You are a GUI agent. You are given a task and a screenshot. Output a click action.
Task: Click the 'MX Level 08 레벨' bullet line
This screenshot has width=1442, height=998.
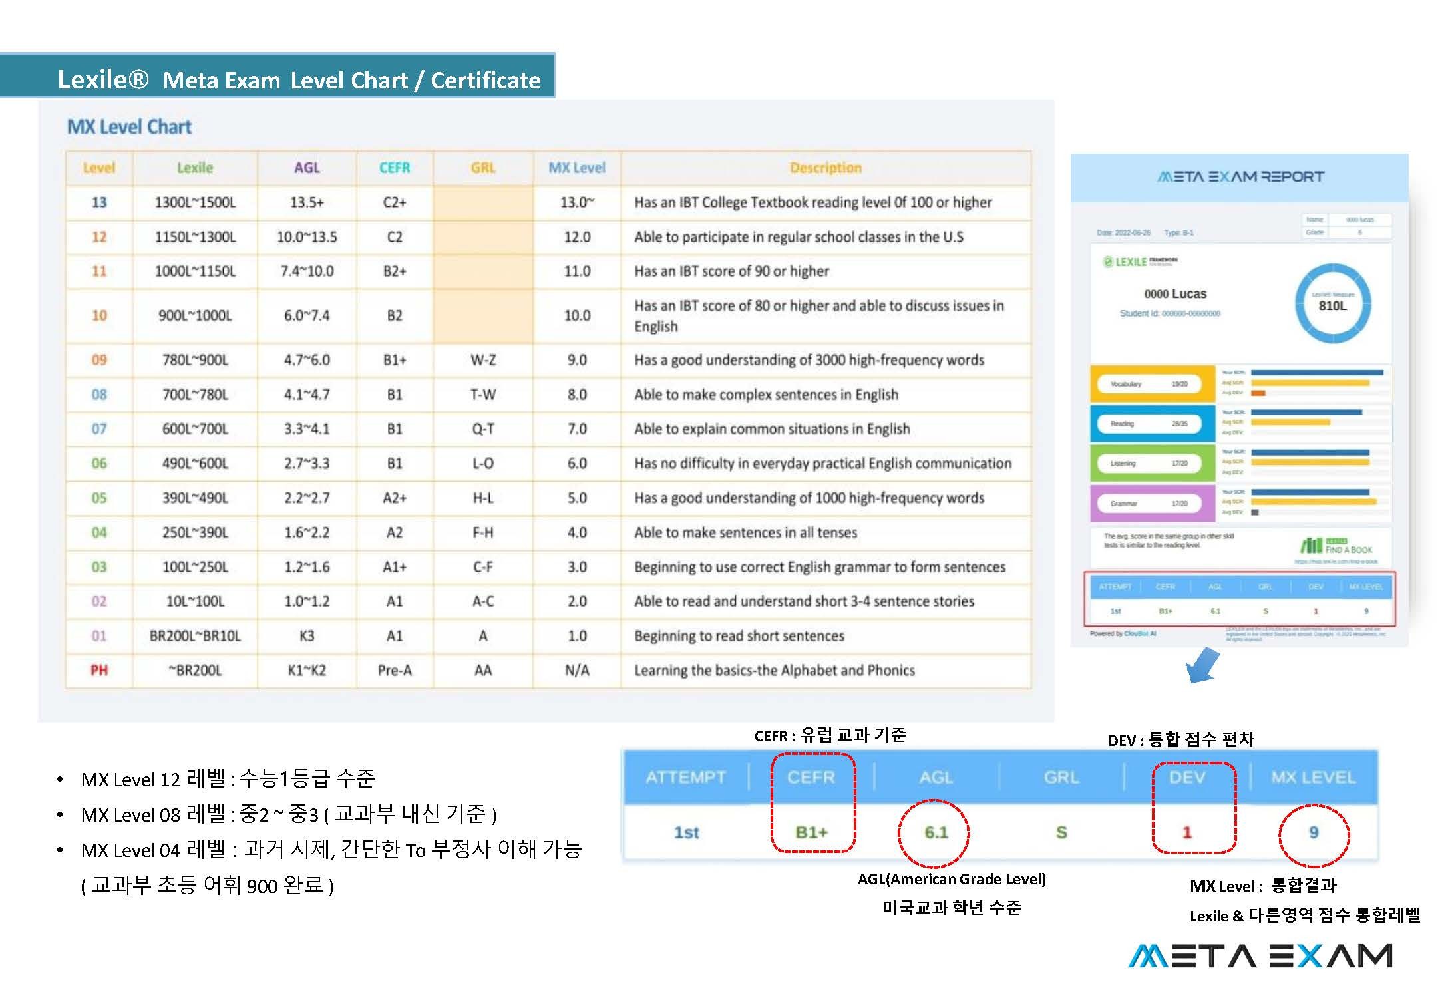click(289, 814)
